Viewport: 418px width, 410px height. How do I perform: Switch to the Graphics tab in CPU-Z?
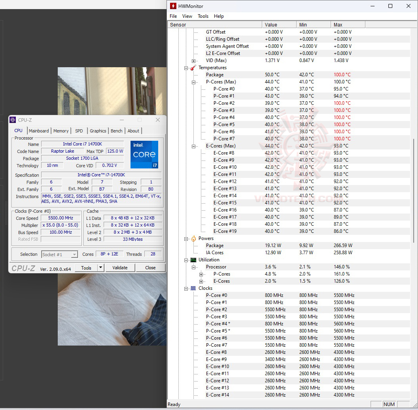click(98, 131)
